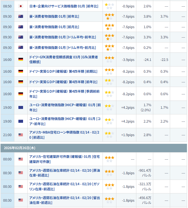Viewport: 188px width, 208px height.
Task: Click the US flag beside MBA住宅ローン申請指数
Action: 21,135
